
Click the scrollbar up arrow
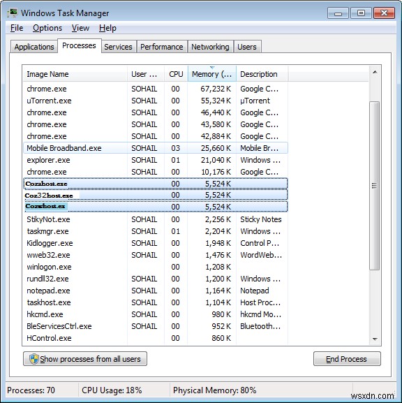(375, 72)
